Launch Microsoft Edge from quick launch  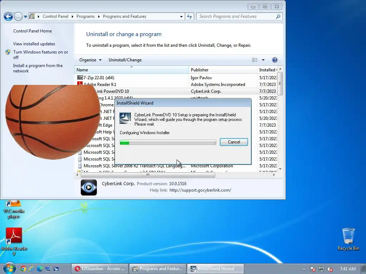point(40,269)
